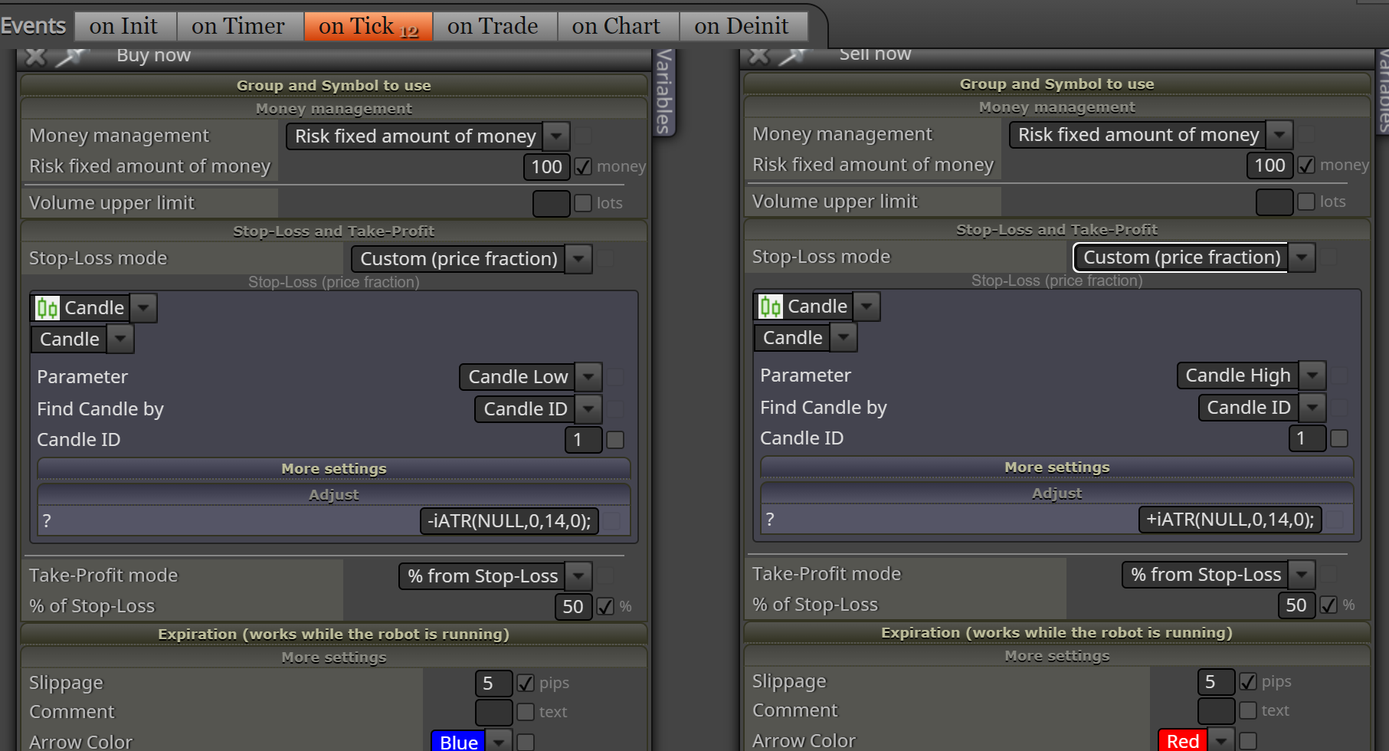
Task: Open Sell now Money management dropdown
Action: (x=1151, y=135)
